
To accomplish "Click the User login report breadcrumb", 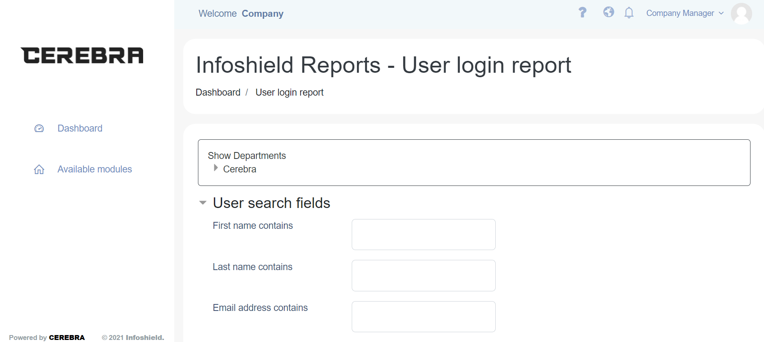I will tap(290, 92).
